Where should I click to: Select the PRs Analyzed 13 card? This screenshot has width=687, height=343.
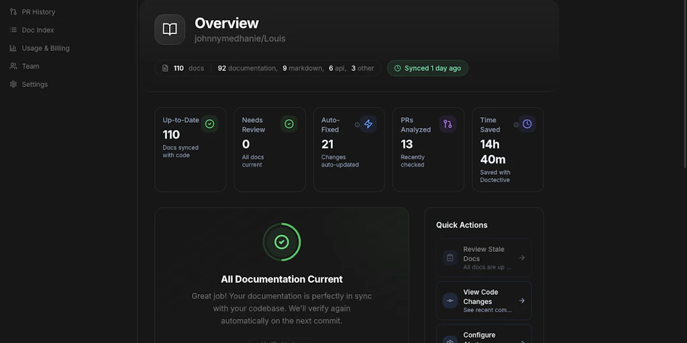click(429, 149)
